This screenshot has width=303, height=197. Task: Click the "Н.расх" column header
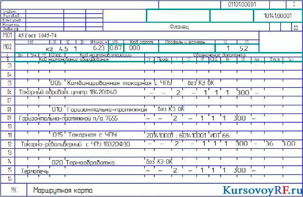click(100, 42)
